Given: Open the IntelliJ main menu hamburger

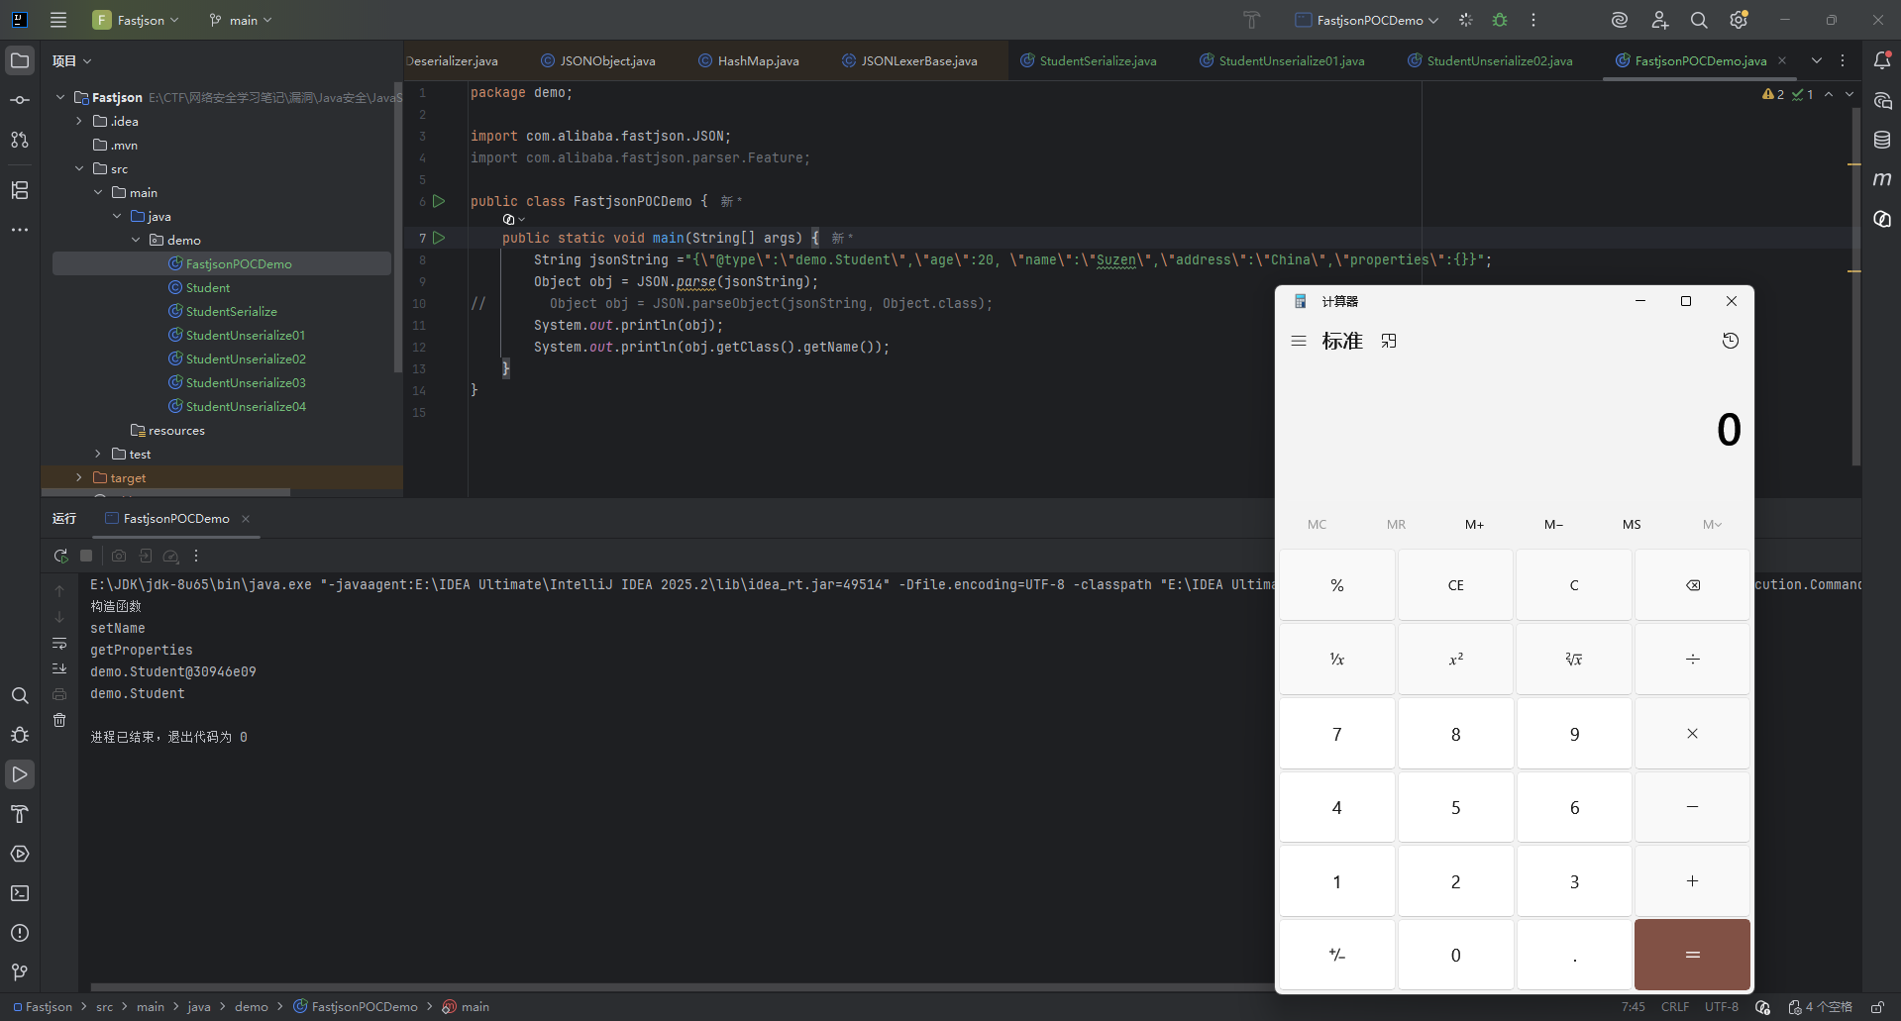Looking at the screenshot, I should [x=58, y=20].
